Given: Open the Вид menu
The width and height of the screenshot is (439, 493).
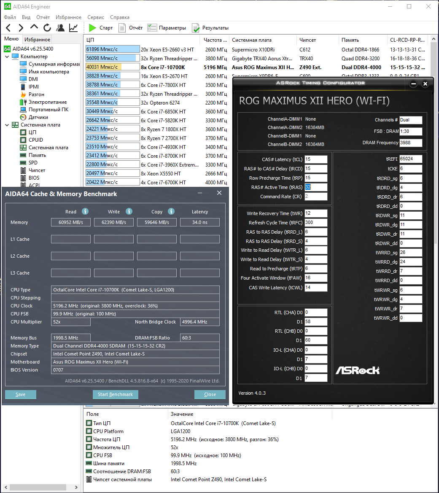Looking at the screenshot, I should [26, 17].
